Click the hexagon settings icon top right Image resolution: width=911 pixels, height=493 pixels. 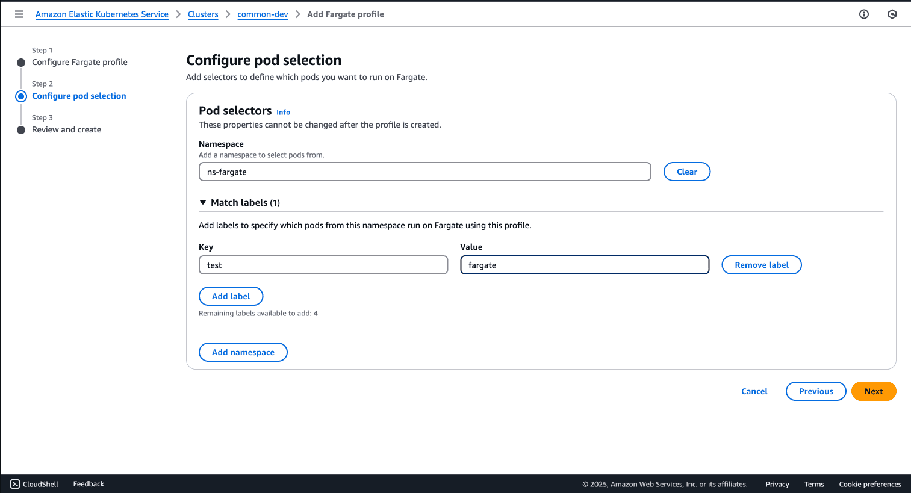(892, 14)
